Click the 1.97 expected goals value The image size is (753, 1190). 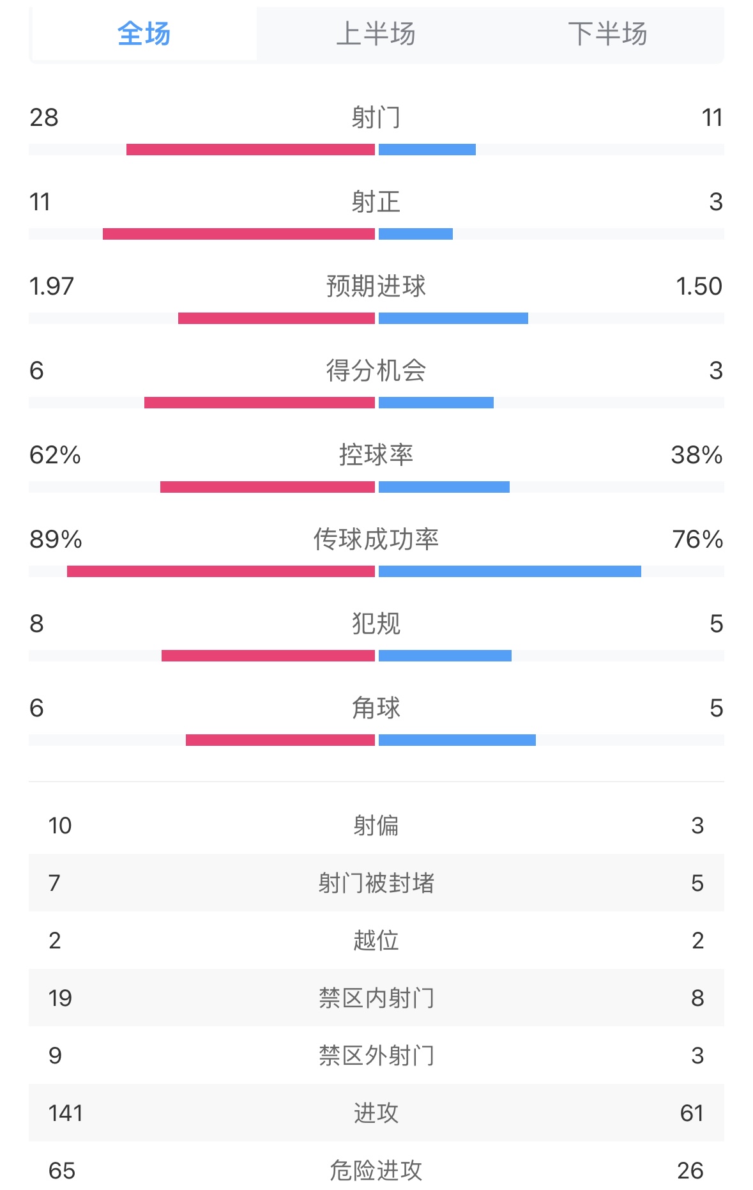pos(52,286)
